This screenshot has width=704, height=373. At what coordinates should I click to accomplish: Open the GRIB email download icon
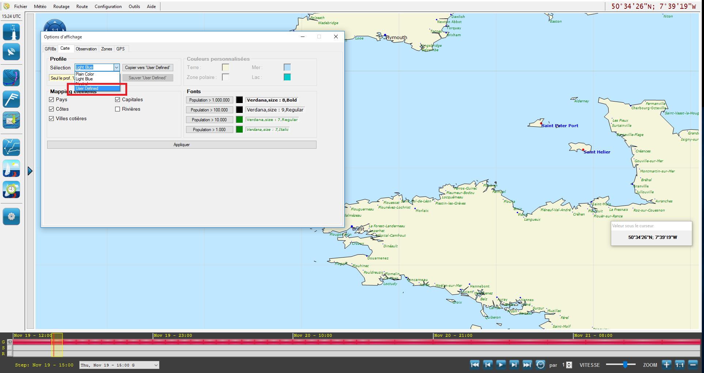click(x=11, y=120)
